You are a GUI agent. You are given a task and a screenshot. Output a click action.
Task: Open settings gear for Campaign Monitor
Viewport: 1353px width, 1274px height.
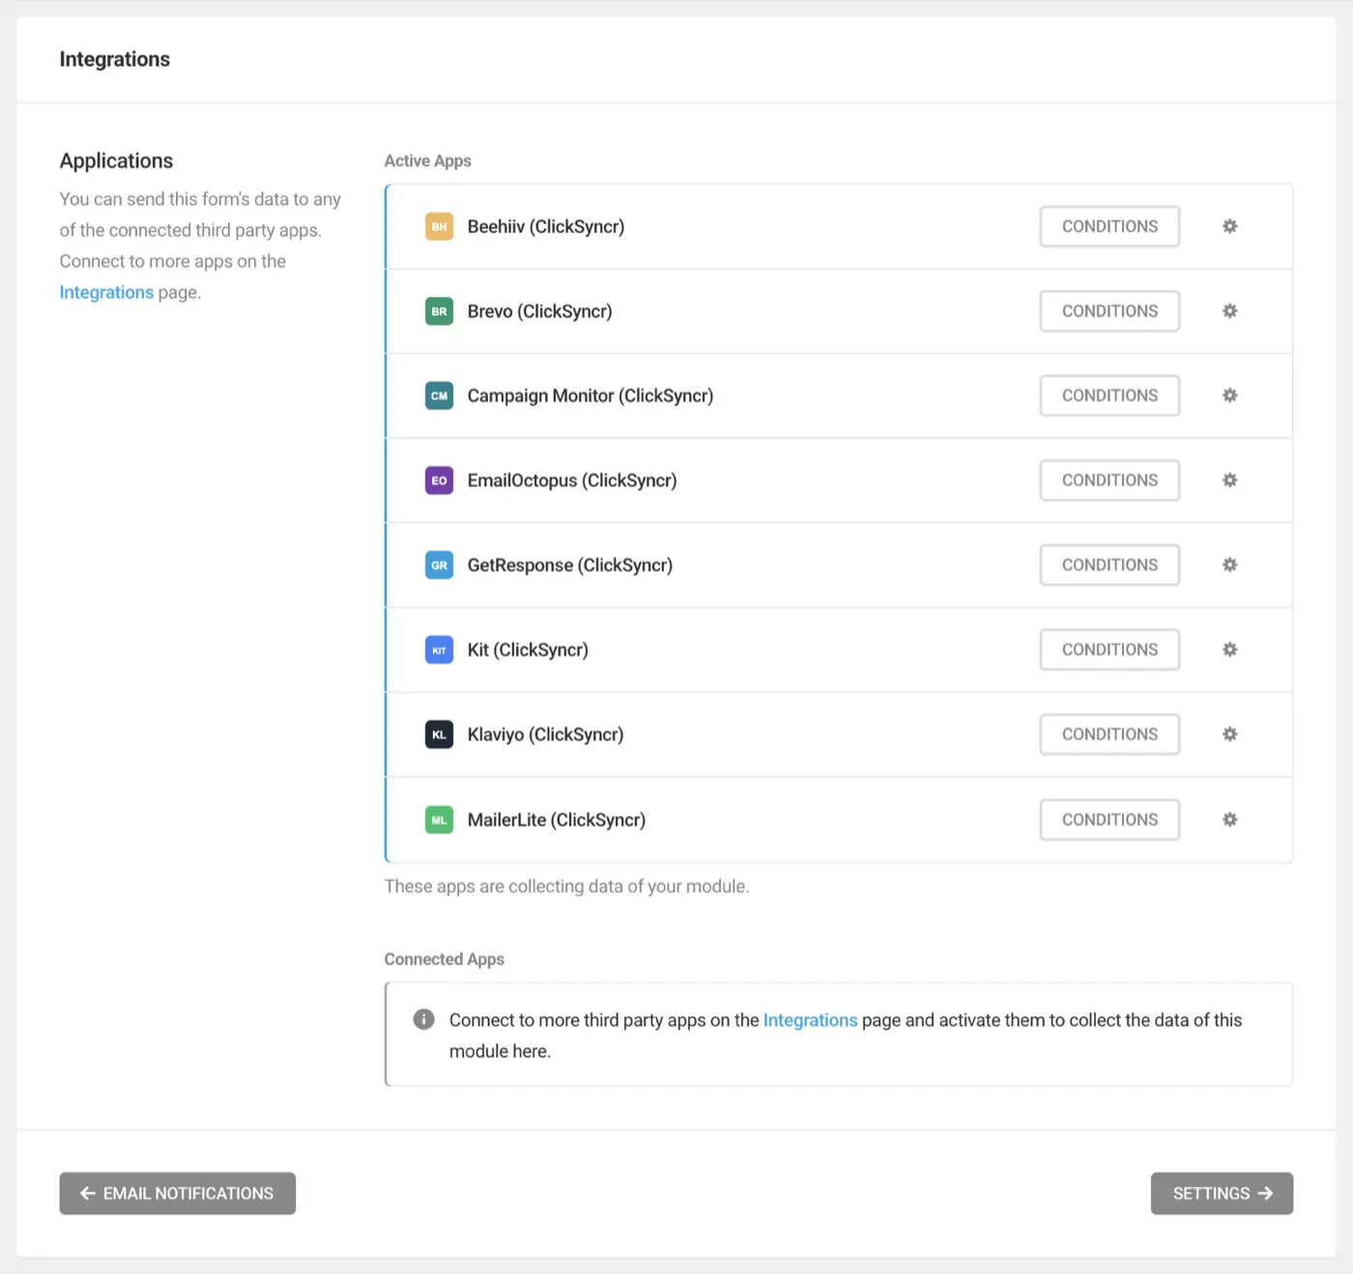click(x=1229, y=395)
